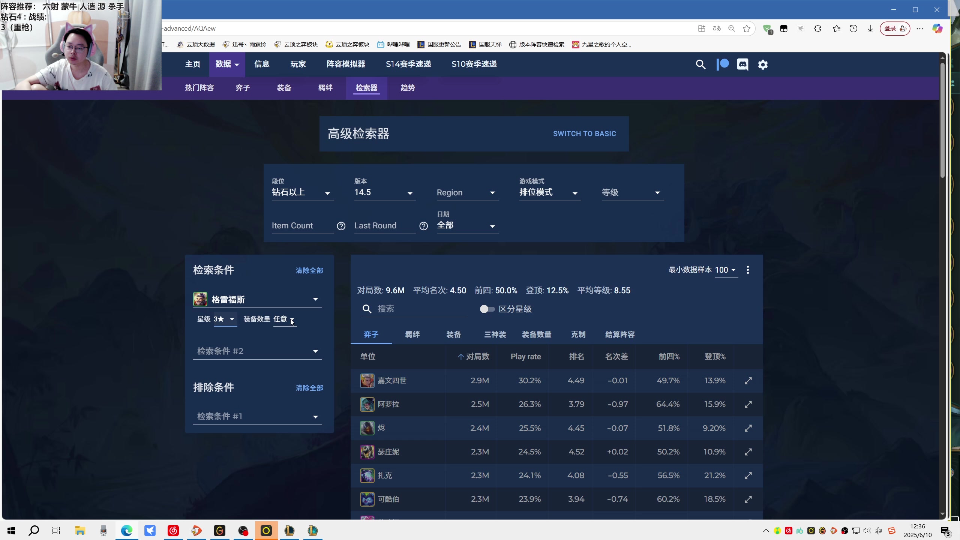Switch to the 三神装 results tab
This screenshot has height=540, width=960.
[x=495, y=334]
